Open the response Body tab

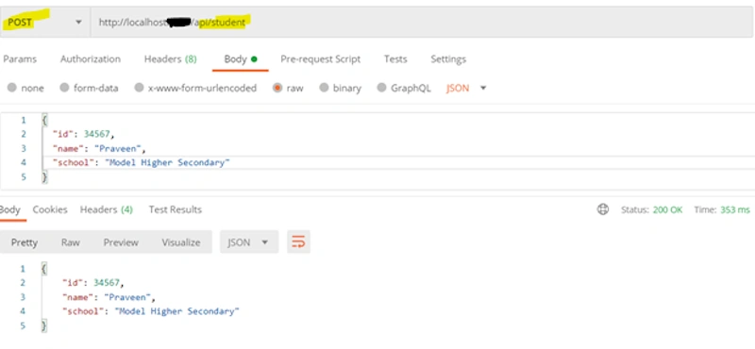[10, 209]
